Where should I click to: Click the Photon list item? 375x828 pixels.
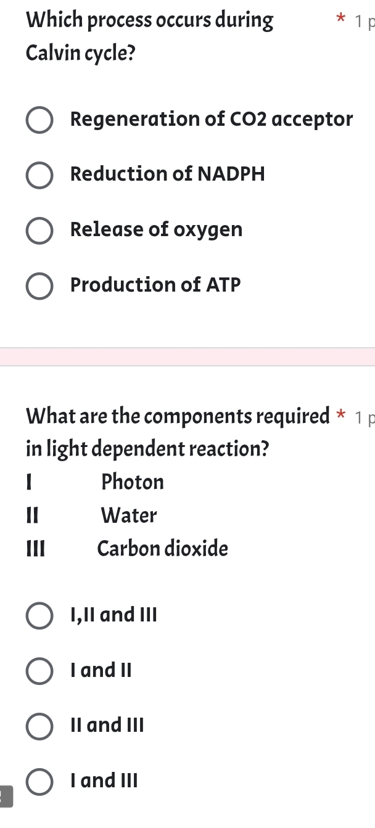pyautogui.click(x=133, y=483)
